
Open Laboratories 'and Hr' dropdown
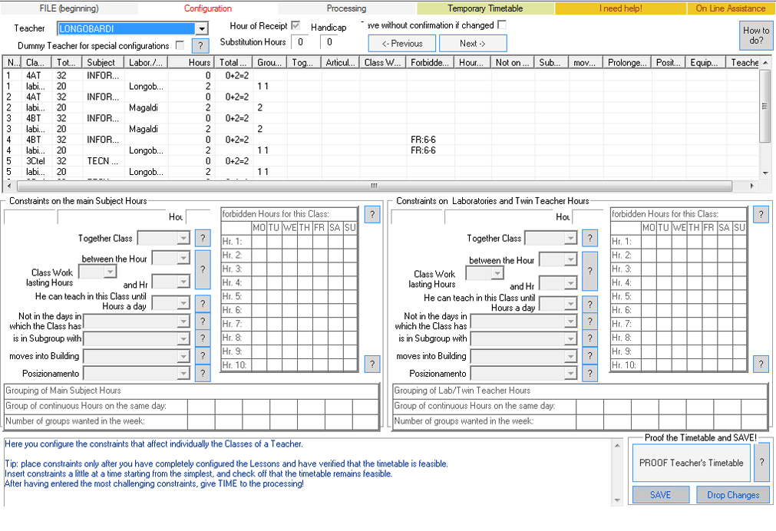point(570,283)
